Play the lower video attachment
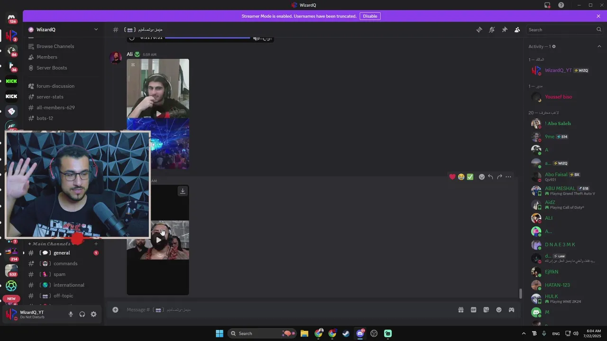 coord(158,240)
